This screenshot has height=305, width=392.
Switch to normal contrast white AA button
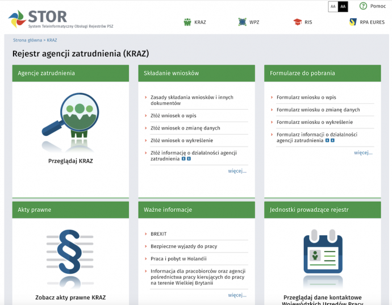point(333,6)
